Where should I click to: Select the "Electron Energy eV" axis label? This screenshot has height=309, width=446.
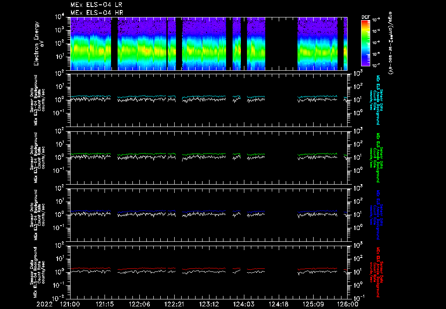[39, 44]
